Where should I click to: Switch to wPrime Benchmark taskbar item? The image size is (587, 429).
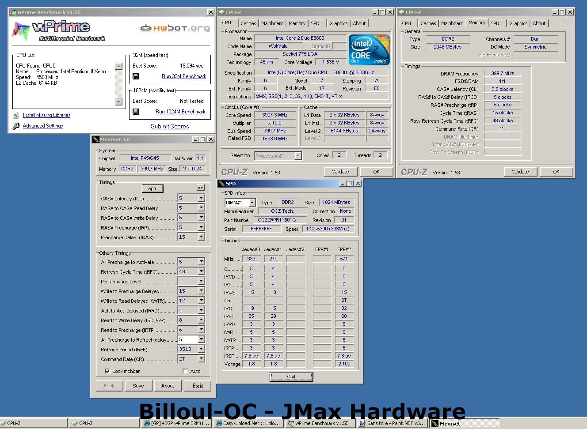320,423
